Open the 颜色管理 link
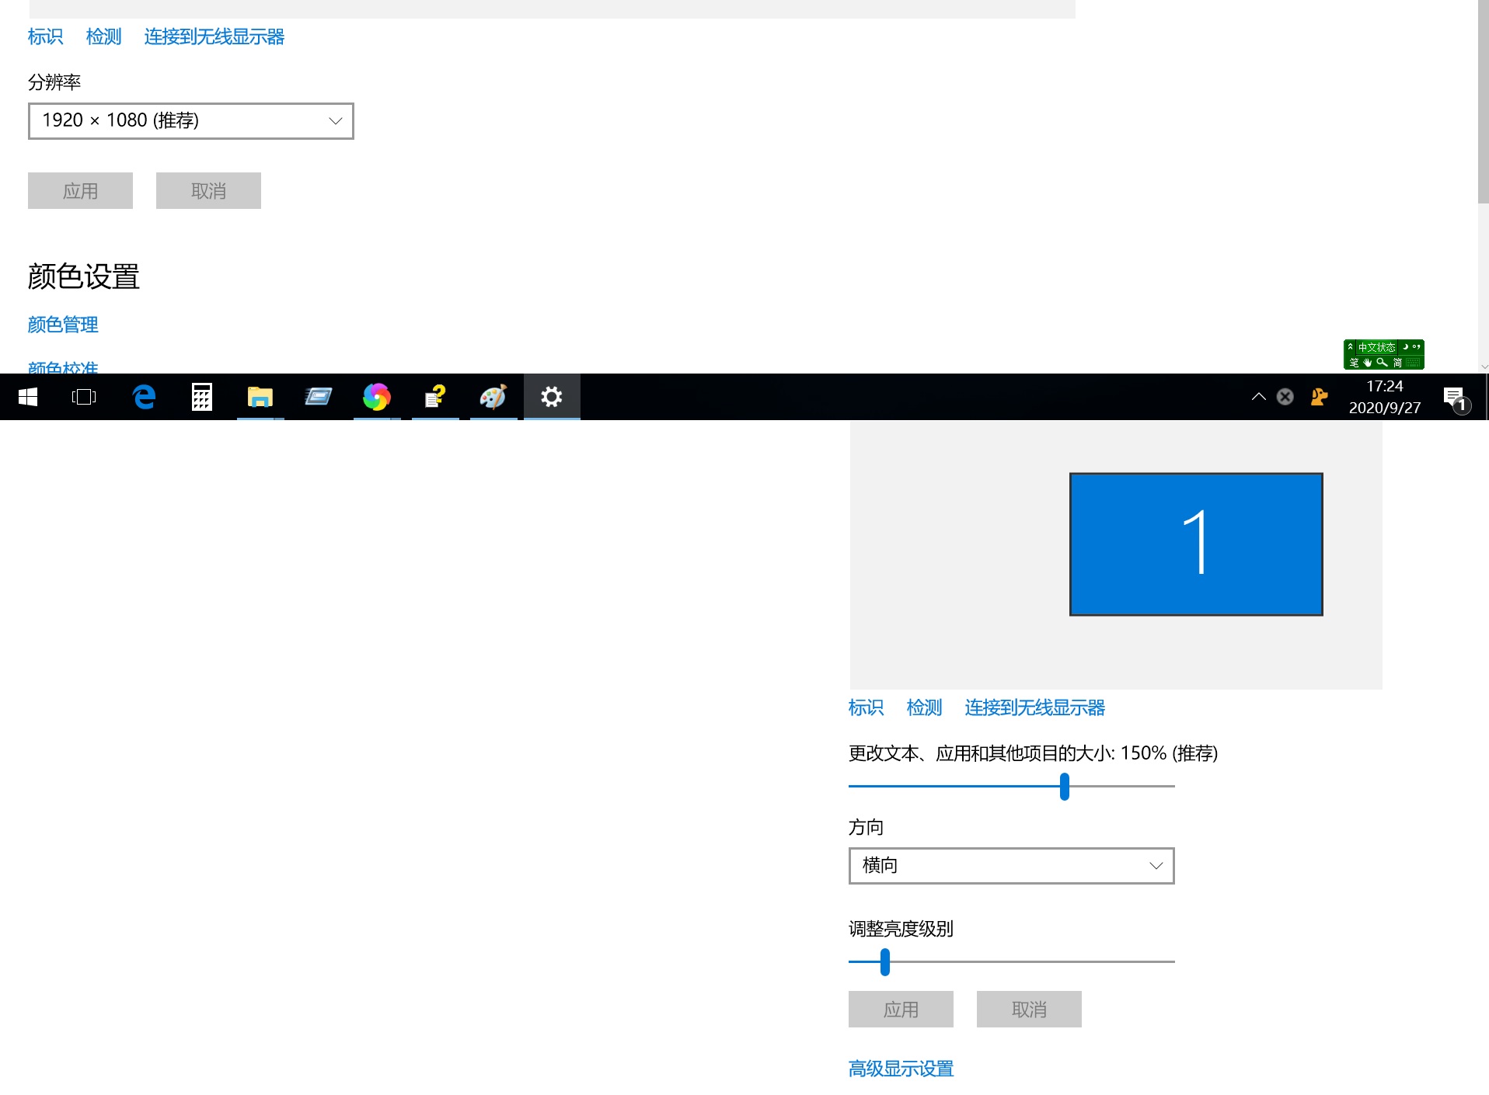This screenshot has height=1095, width=1489. point(63,325)
